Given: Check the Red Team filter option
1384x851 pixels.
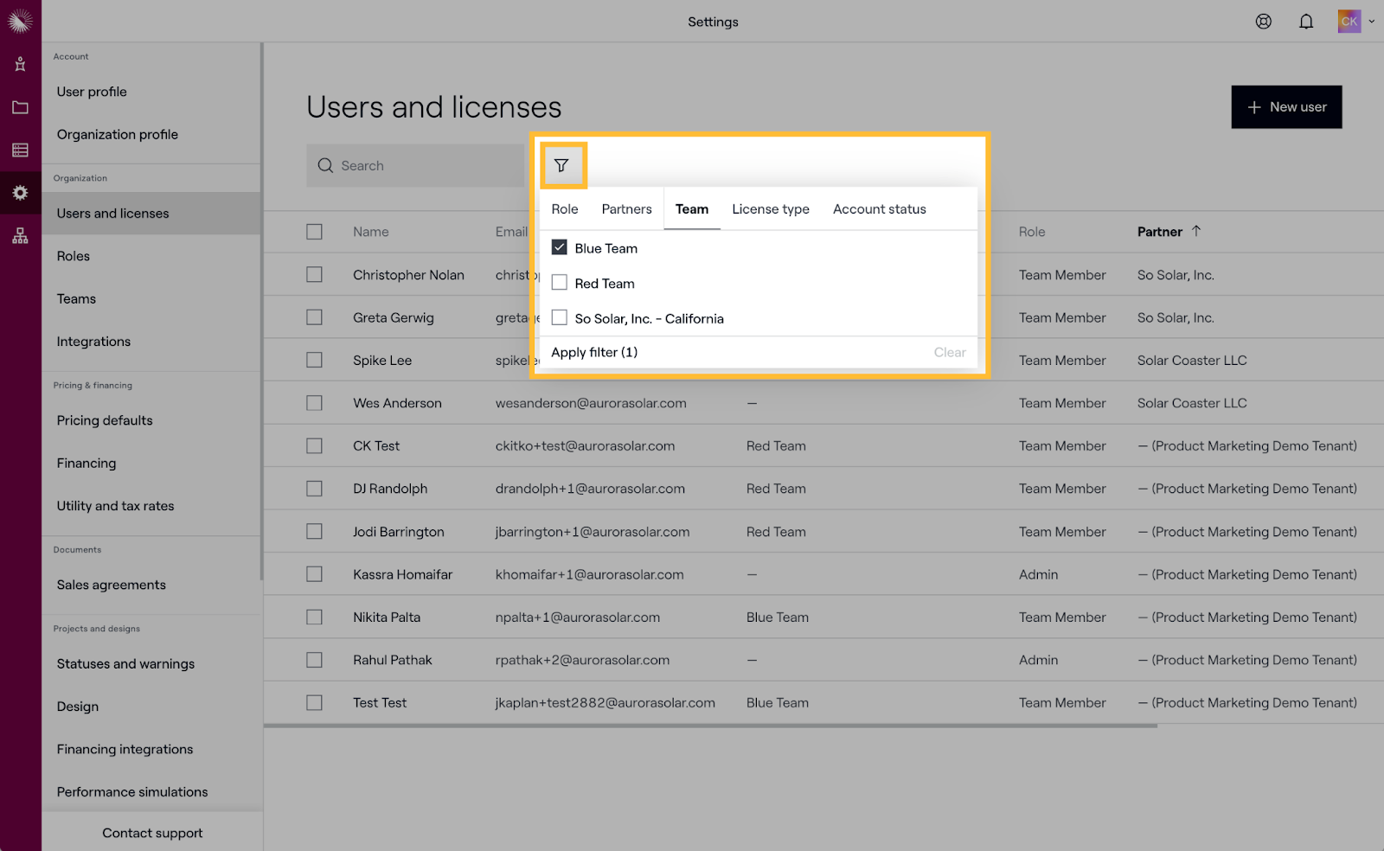Looking at the screenshot, I should (560, 283).
